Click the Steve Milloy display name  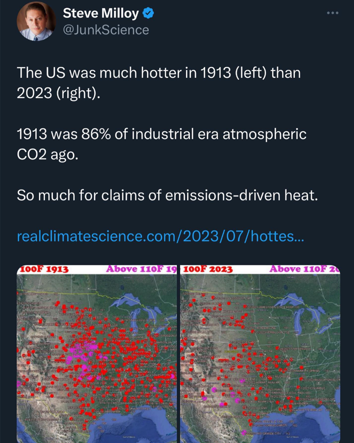[x=101, y=13]
